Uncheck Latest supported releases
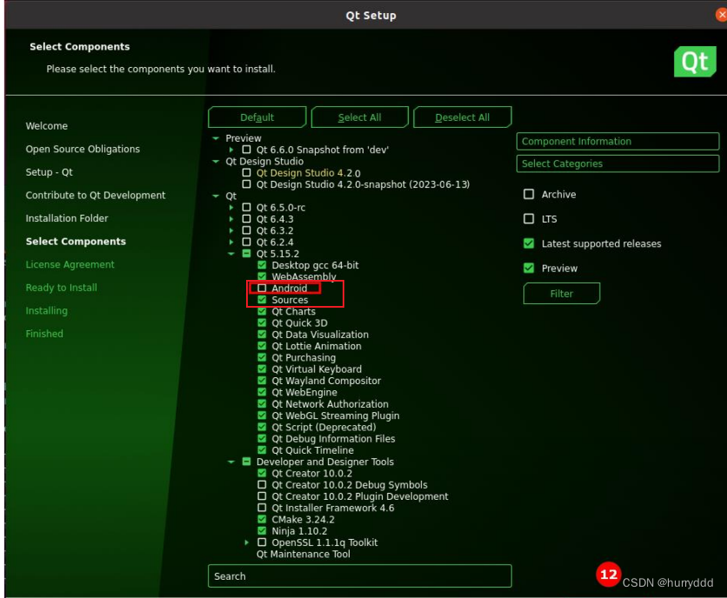The height and width of the screenshot is (598, 727). [x=529, y=243]
